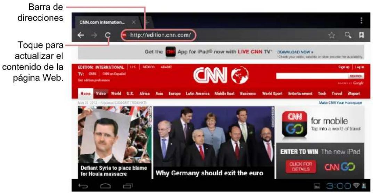Click the Sign up link
This screenshot has height=193, width=373.
[344, 67]
